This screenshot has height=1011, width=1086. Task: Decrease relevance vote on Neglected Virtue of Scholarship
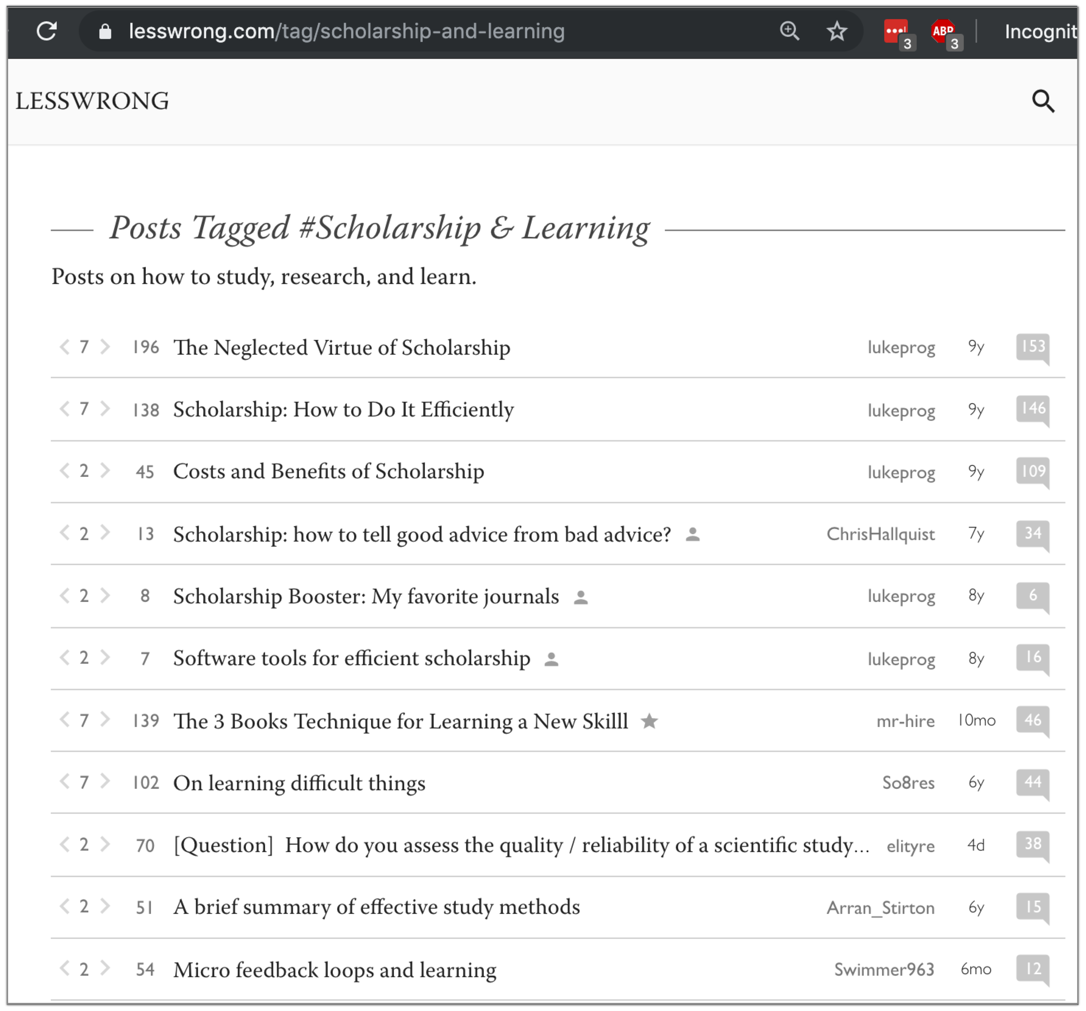point(64,347)
